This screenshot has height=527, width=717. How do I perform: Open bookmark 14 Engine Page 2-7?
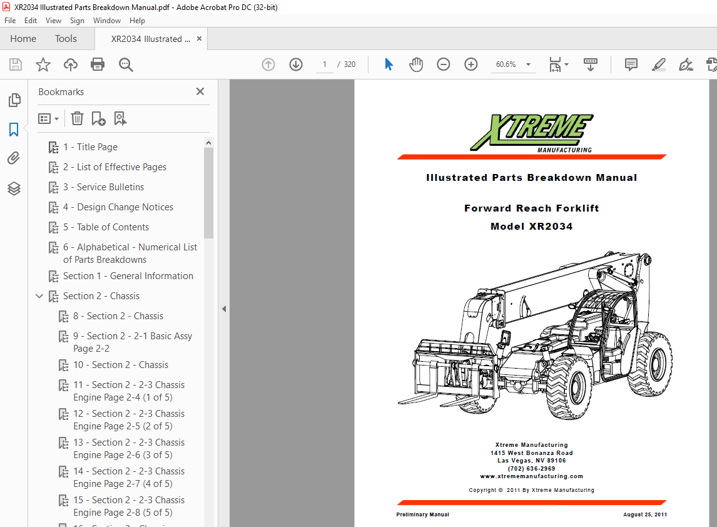[x=129, y=478]
